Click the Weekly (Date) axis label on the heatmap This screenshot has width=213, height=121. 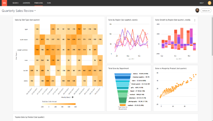pos(66,97)
